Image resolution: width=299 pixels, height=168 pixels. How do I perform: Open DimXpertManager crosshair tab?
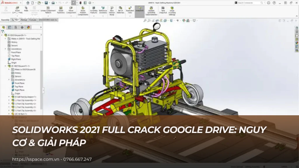[22, 27]
